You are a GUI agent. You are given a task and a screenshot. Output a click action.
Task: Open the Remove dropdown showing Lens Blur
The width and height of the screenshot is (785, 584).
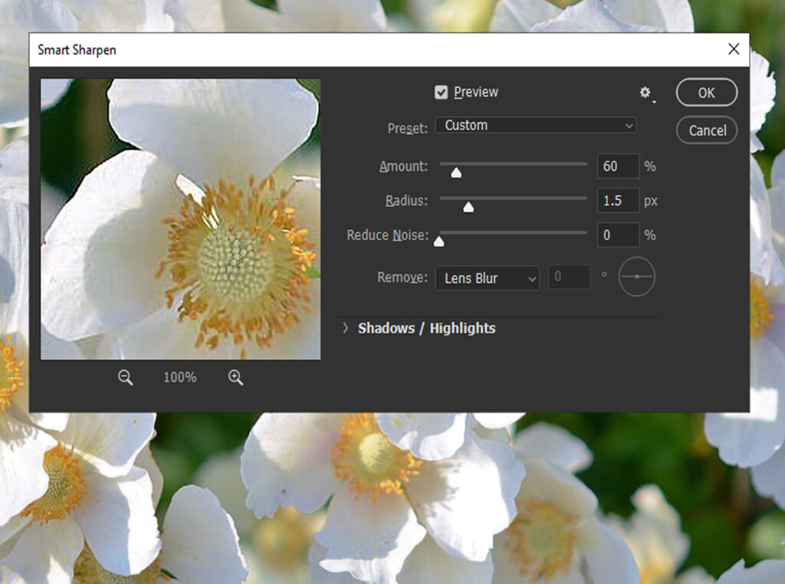(487, 278)
